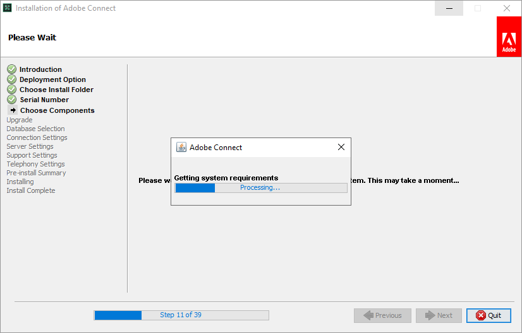Close the Adobe Connect progress dialog

(341, 147)
